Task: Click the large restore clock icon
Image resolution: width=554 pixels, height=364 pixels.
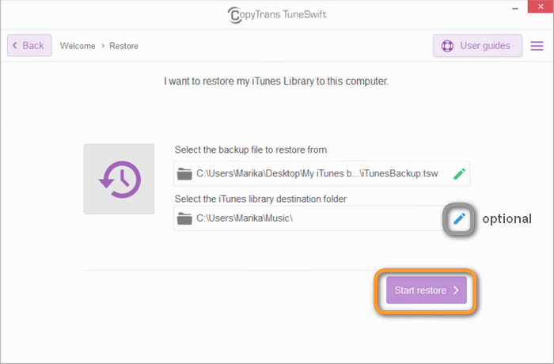Action: tap(119, 179)
